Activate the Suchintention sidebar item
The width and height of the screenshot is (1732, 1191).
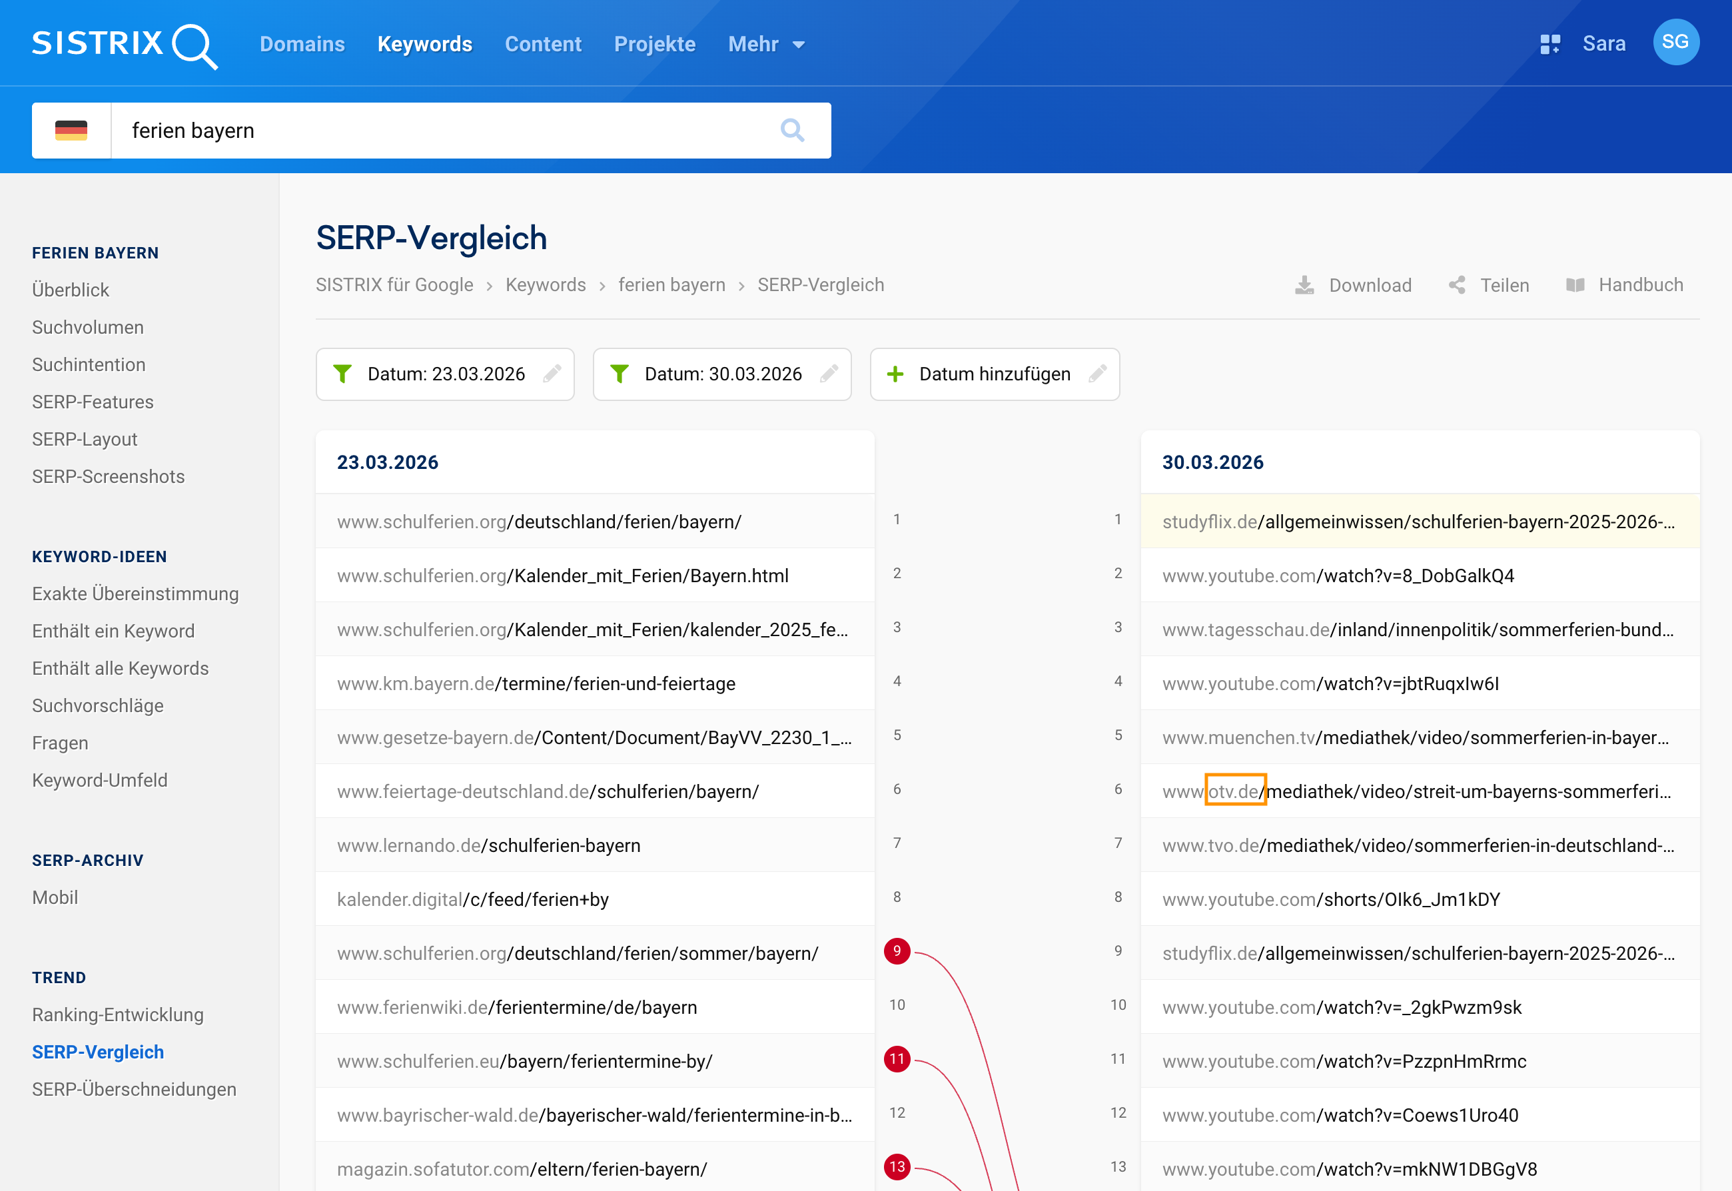click(88, 364)
